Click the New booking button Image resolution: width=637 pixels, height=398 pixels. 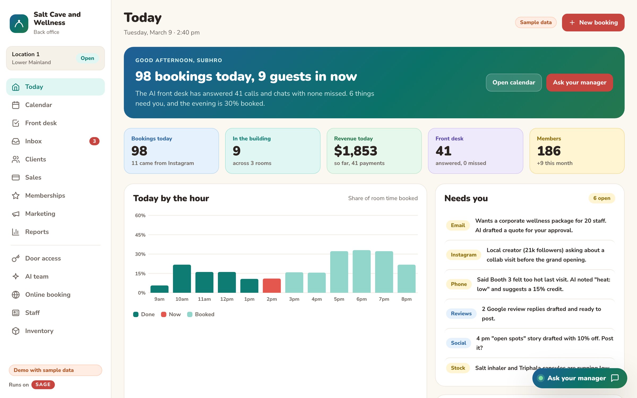point(593,23)
